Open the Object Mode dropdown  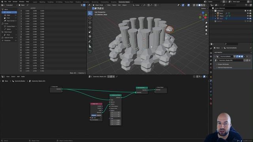click(99, 5)
